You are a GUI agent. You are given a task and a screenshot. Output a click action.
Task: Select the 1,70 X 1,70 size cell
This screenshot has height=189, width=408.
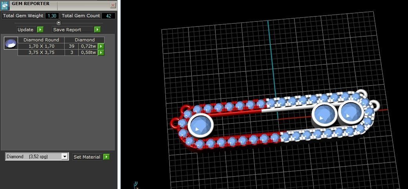click(x=41, y=46)
